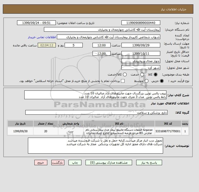Click مشاهده مدارک پیوستی (0) button
Screen dimensions: 199x192
pos(109,163)
